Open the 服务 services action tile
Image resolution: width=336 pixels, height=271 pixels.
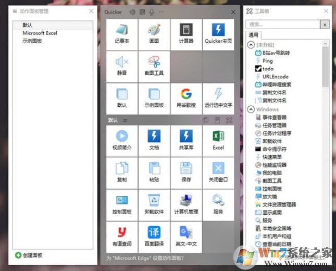click(x=218, y=205)
